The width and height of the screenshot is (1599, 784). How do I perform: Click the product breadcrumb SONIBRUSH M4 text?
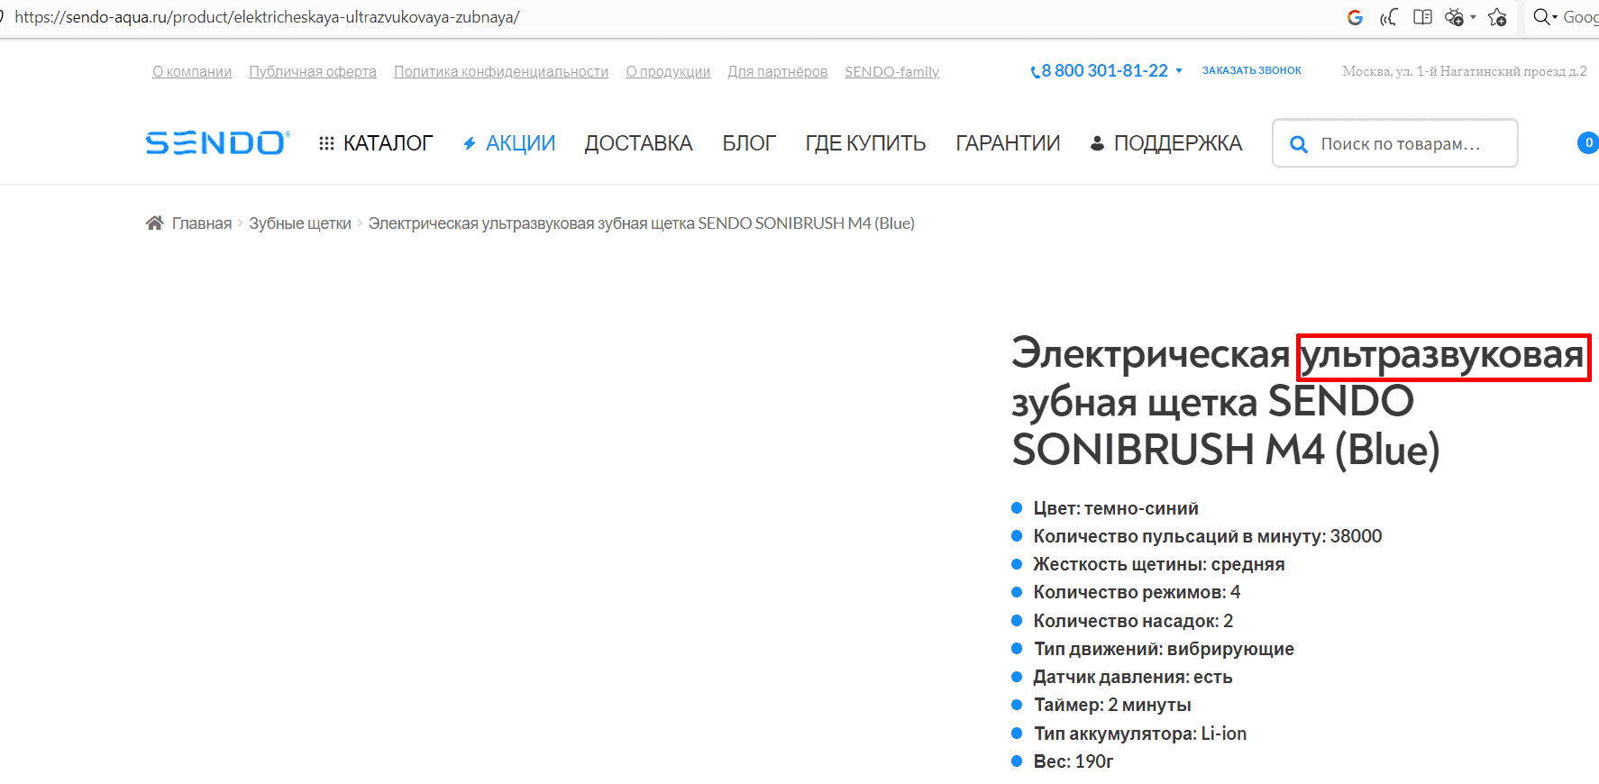(642, 223)
